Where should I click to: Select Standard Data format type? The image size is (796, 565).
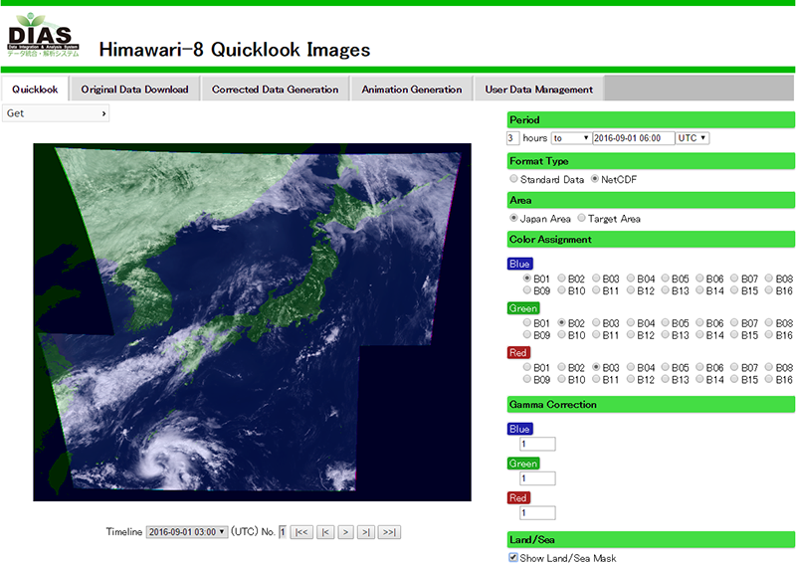[513, 179]
